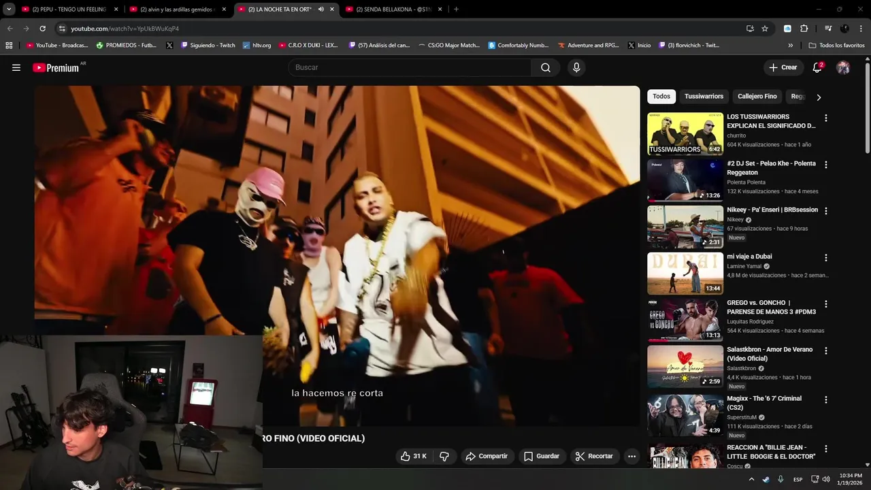
Task: Open the volume icon in the system tray
Action: (x=826, y=479)
